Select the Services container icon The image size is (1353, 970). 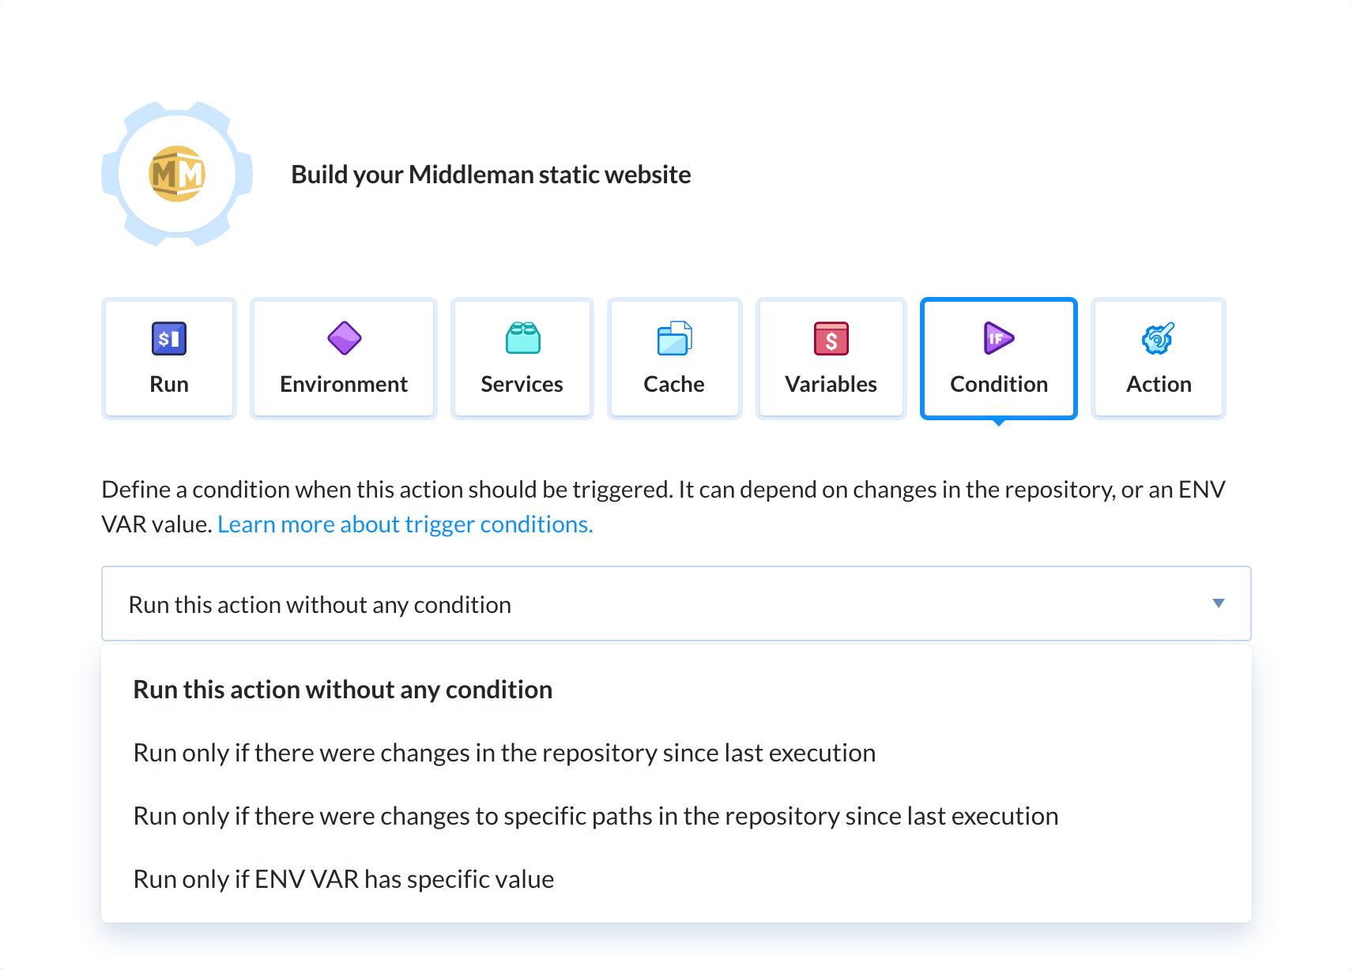[522, 338]
